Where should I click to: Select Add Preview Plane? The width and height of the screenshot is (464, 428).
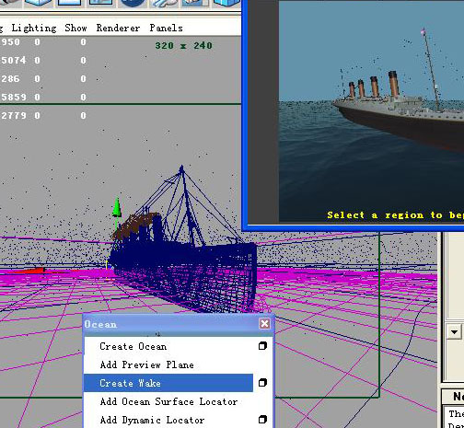tap(146, 364)
